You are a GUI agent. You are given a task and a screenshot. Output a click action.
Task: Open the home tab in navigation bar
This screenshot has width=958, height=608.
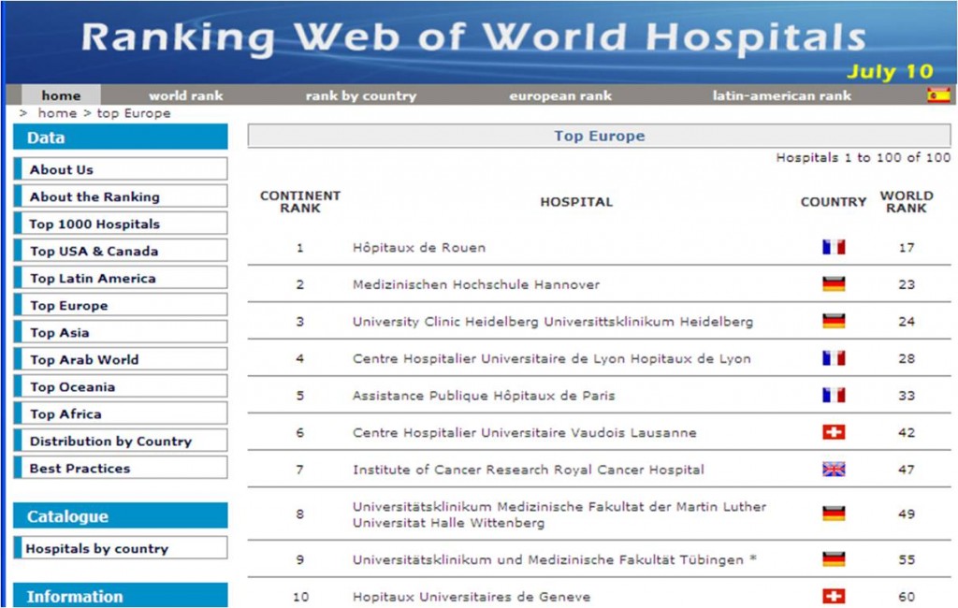(61, 95)
